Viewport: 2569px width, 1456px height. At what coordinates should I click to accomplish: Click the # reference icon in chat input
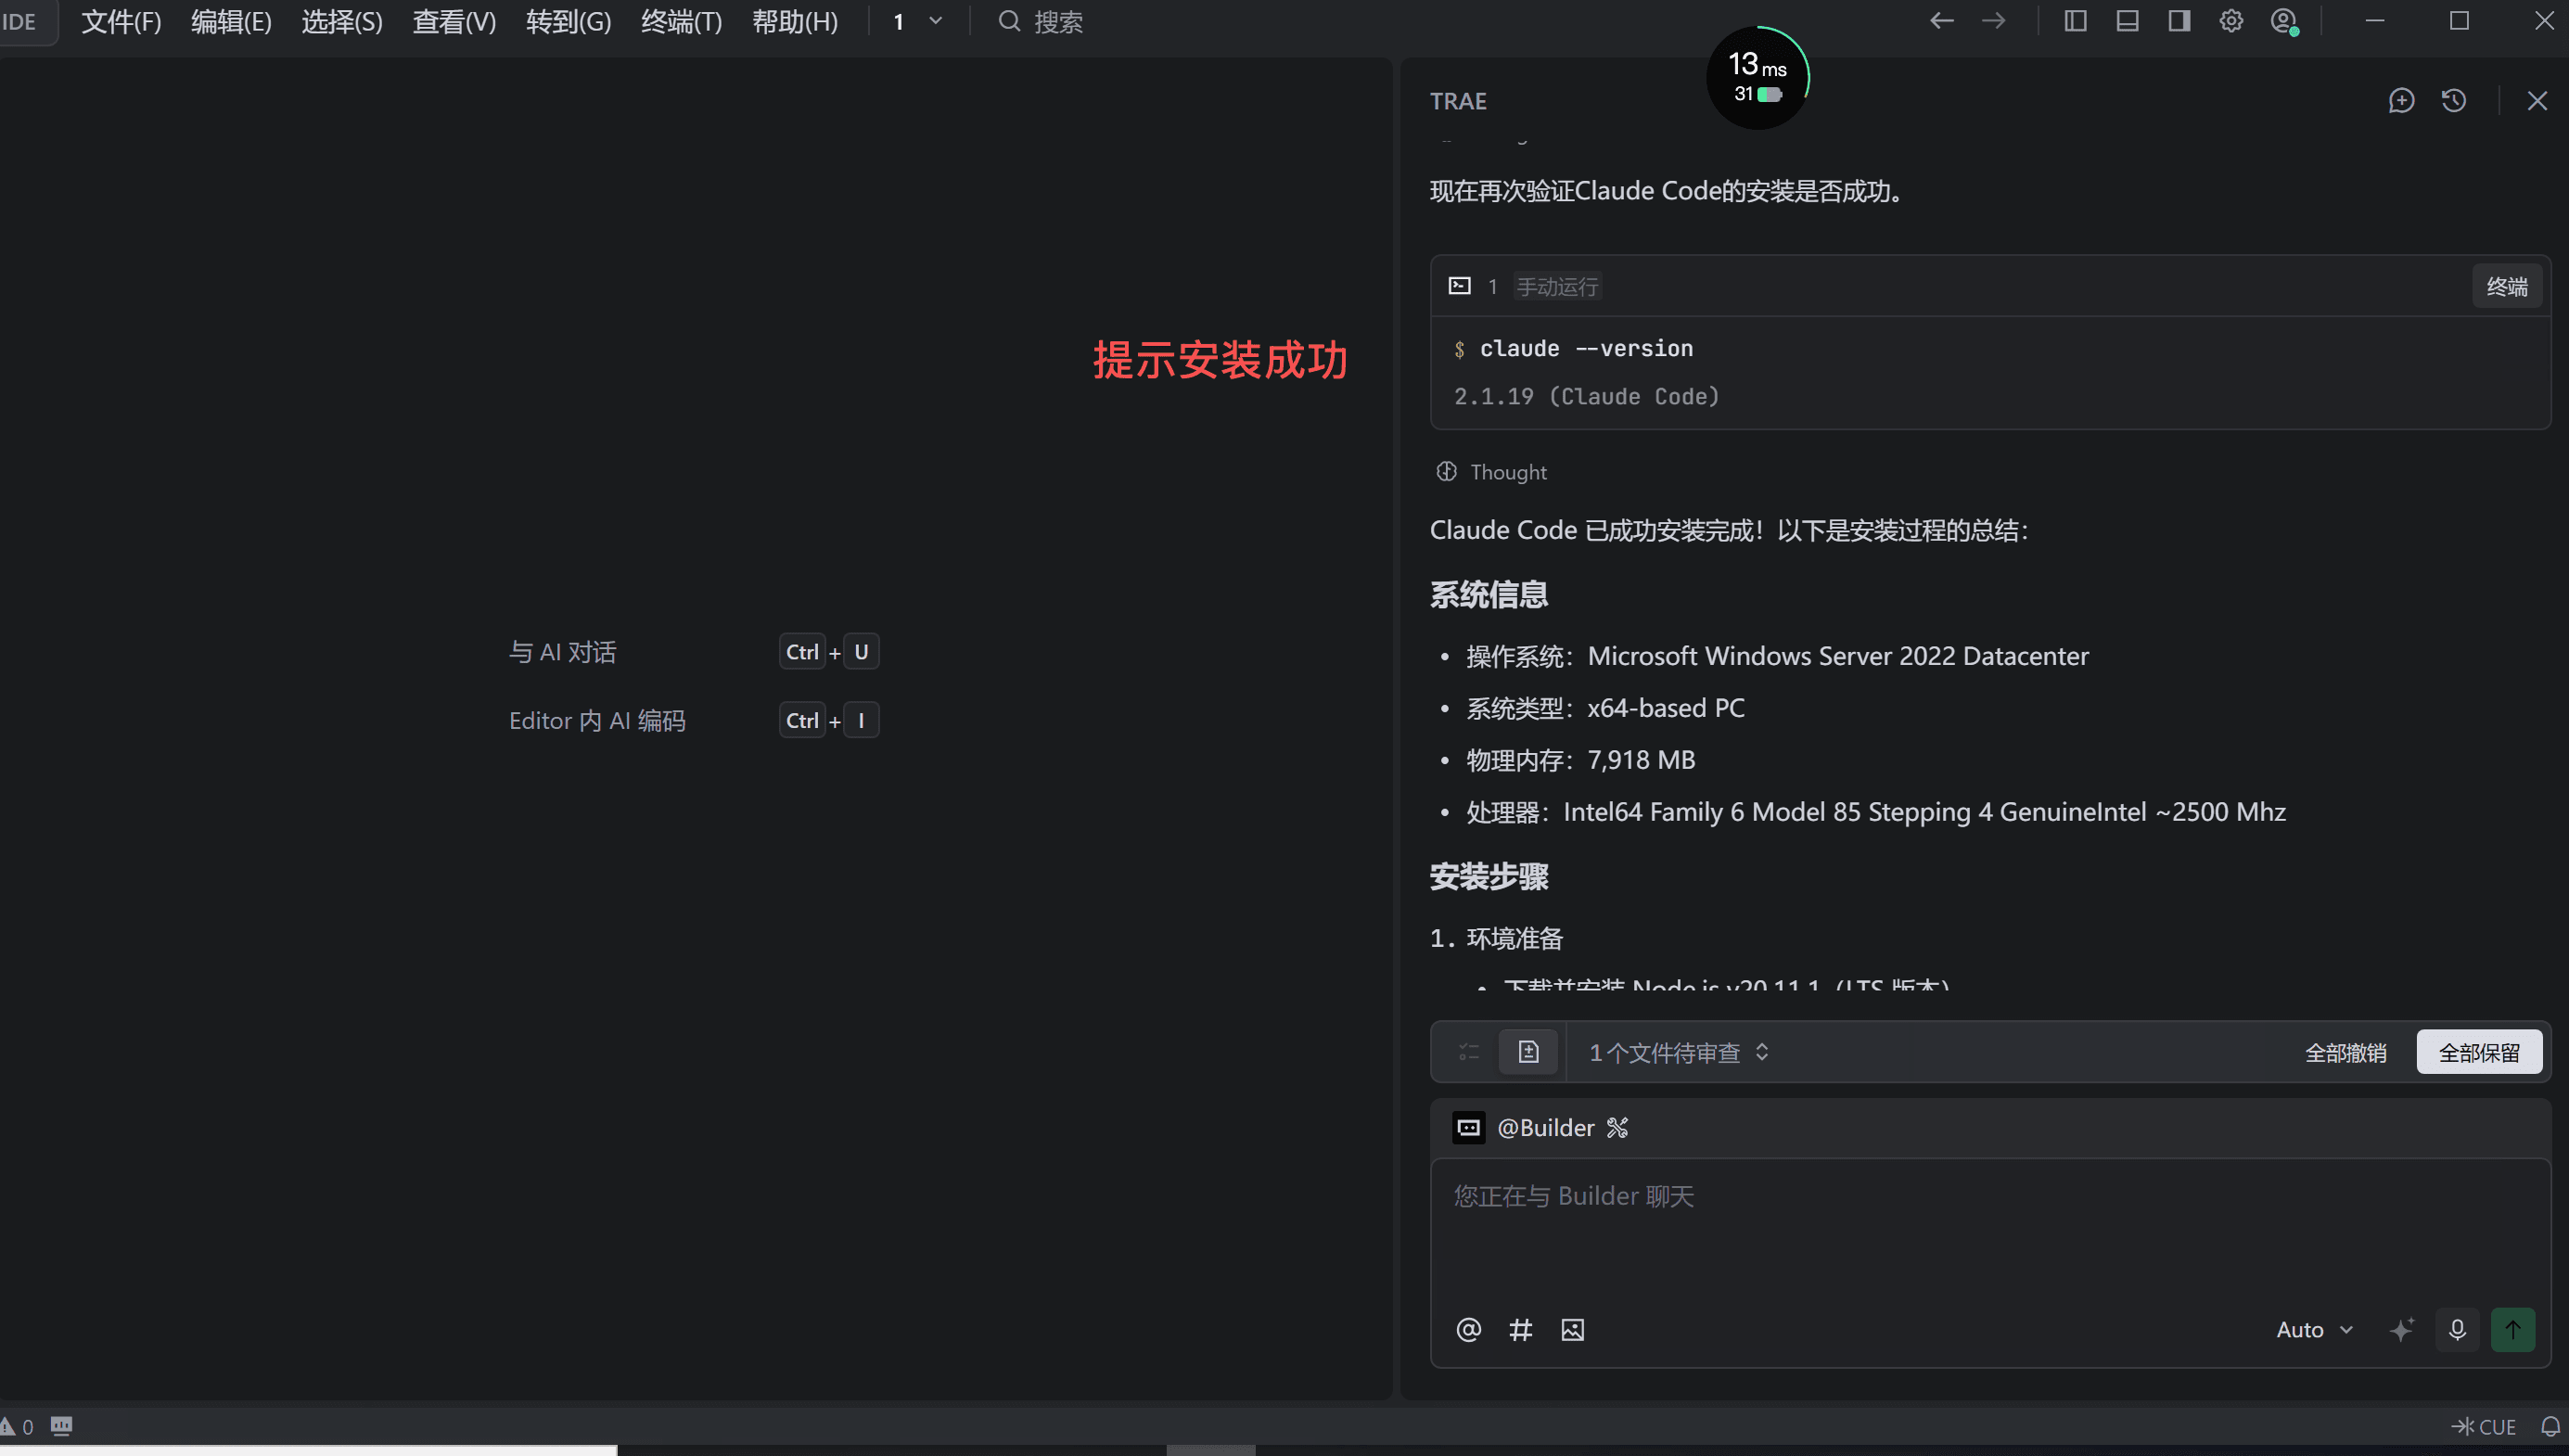(x=1520, y=1329)
